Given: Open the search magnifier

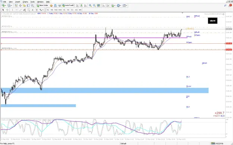Looking at the screenshot, I should tap(225, 5).
